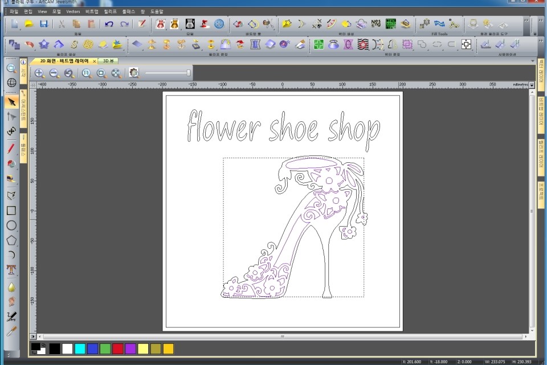Select the Text tool in left toolbar
This screenshot has height=365, width=547.
(11, 269)
